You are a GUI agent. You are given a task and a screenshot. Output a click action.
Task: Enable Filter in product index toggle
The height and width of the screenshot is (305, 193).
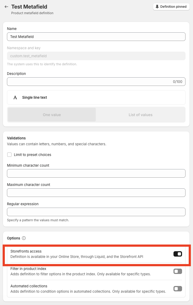(x=178, y=271)
